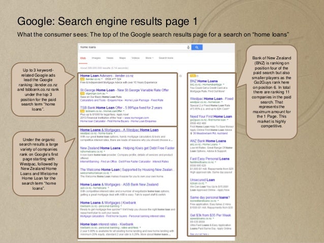
Task: Open 'Unsecured Loan' sidebar ad
Action: pyautogui.click(x=202, y=180)
